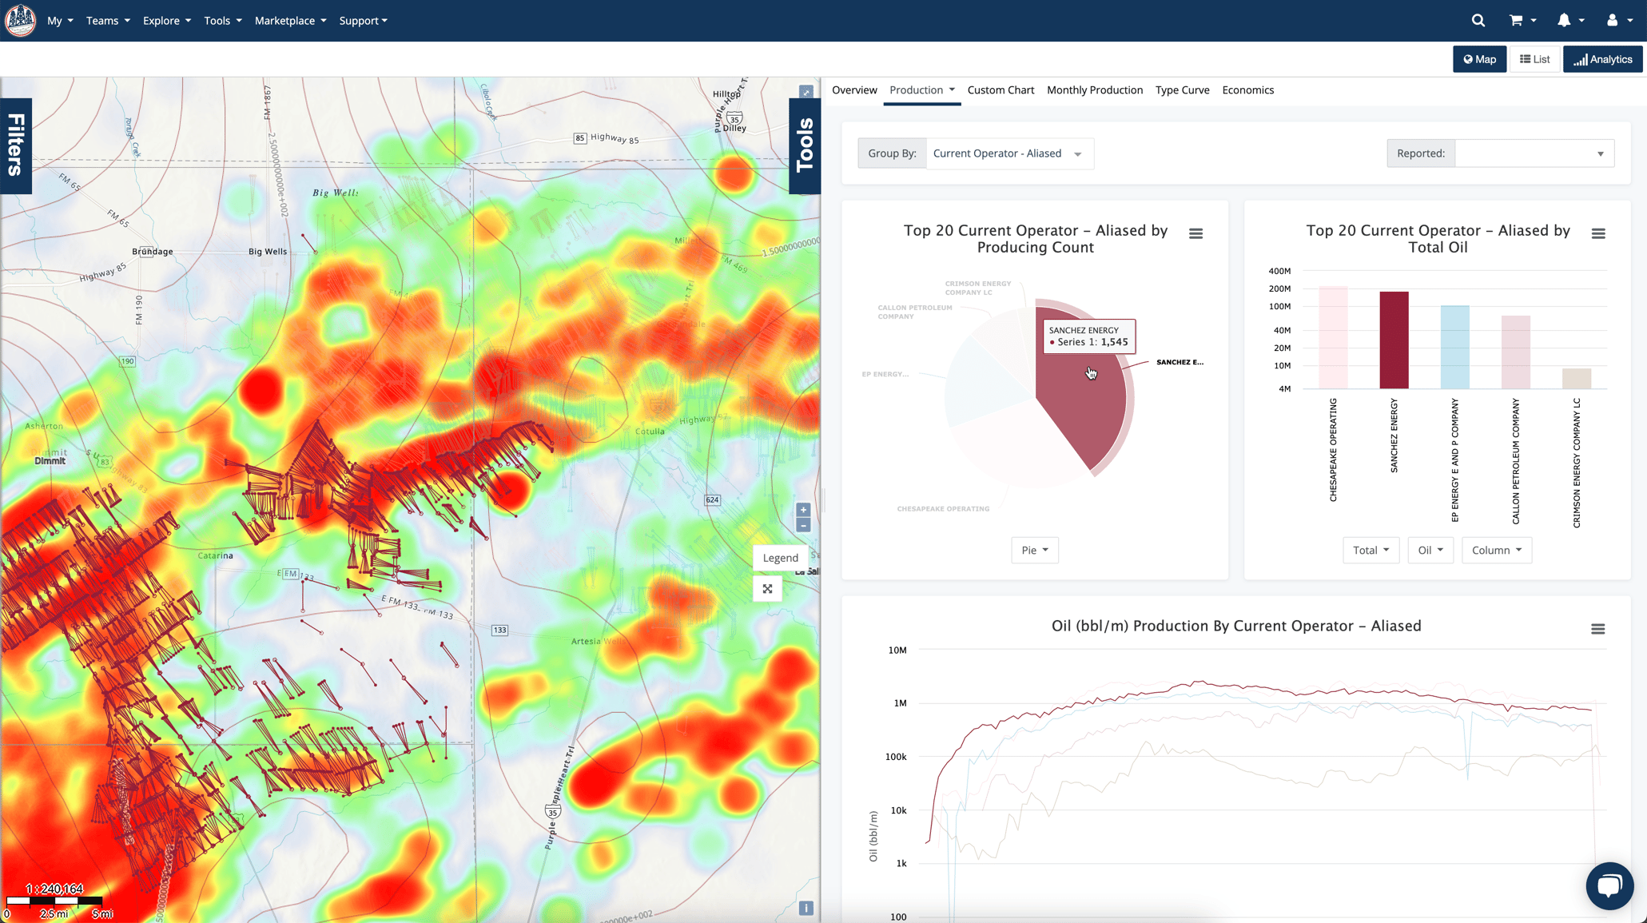The width and height of the screenshot is (1647, 923).
Task: Select the Economics tab
Action: tap(1247, 90)
